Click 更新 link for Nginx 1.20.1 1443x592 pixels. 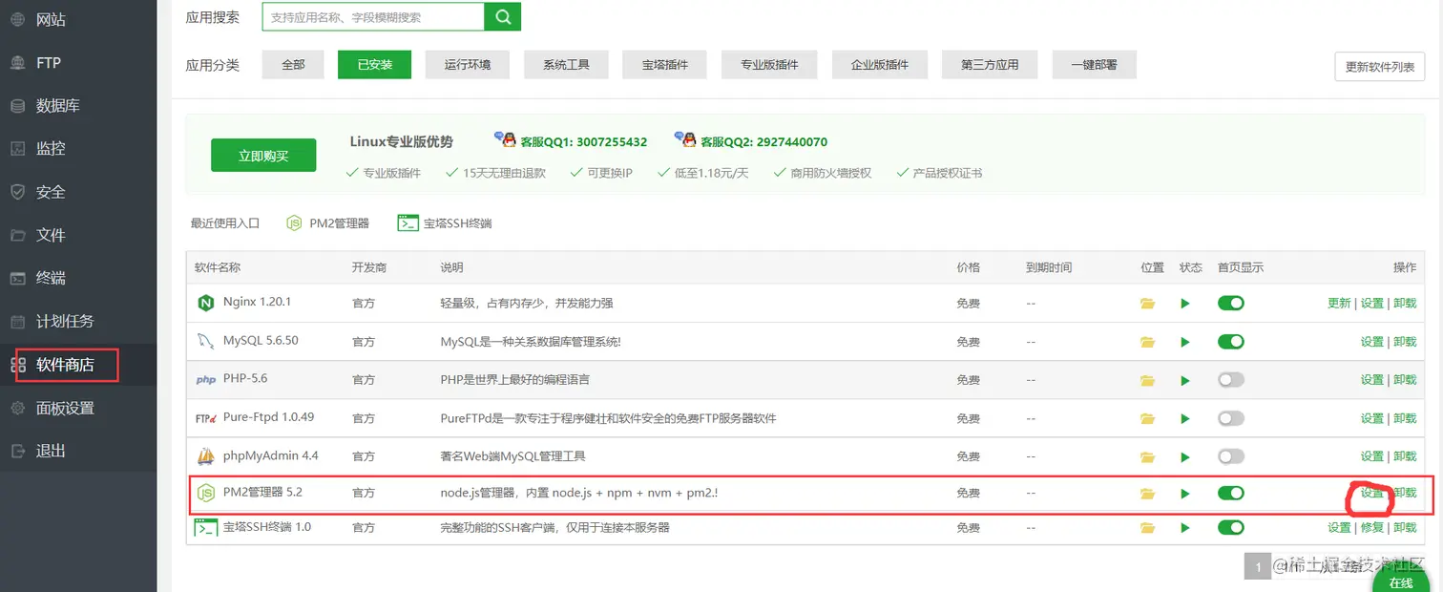pyautogui.click(x=1339, y=304)
